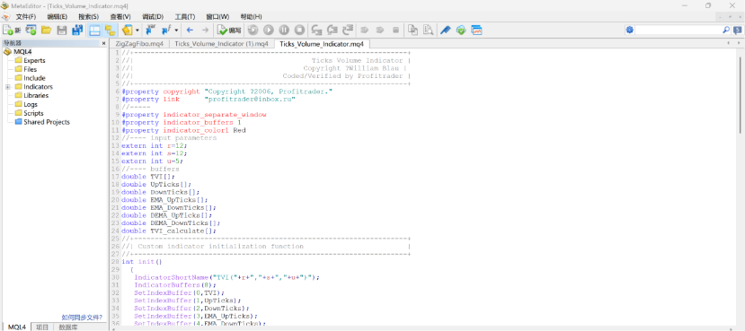The width and height of the screenshot is (745, 331).
Task: Open the trading terminal chart window icon
Action: click(476, 30)
